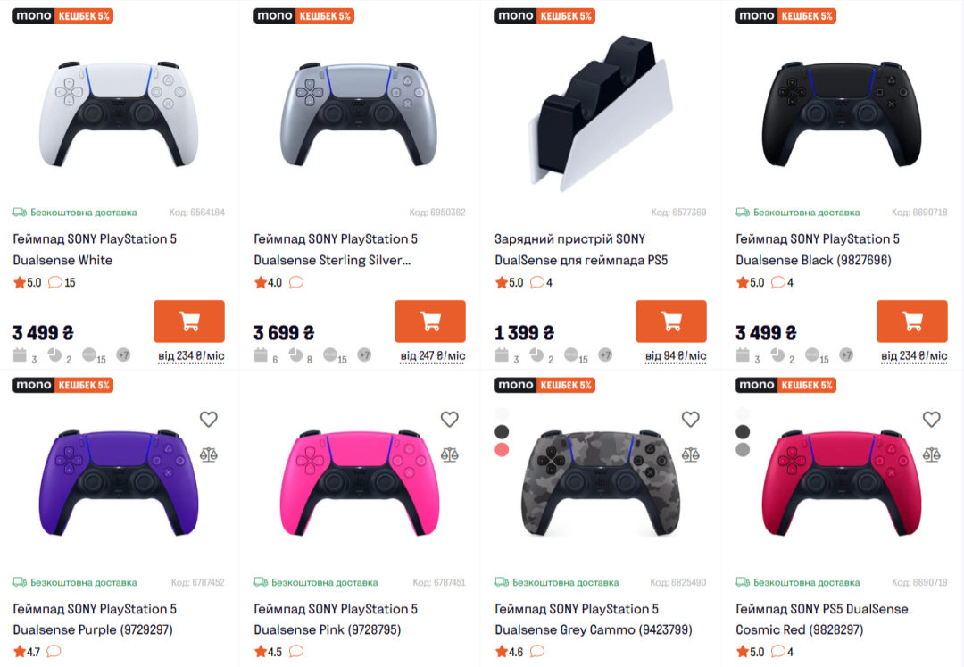Click reviews comment icon on charging station
This screenshot has height=667, width=964.
pyautogui.click(x=537, y=283)
